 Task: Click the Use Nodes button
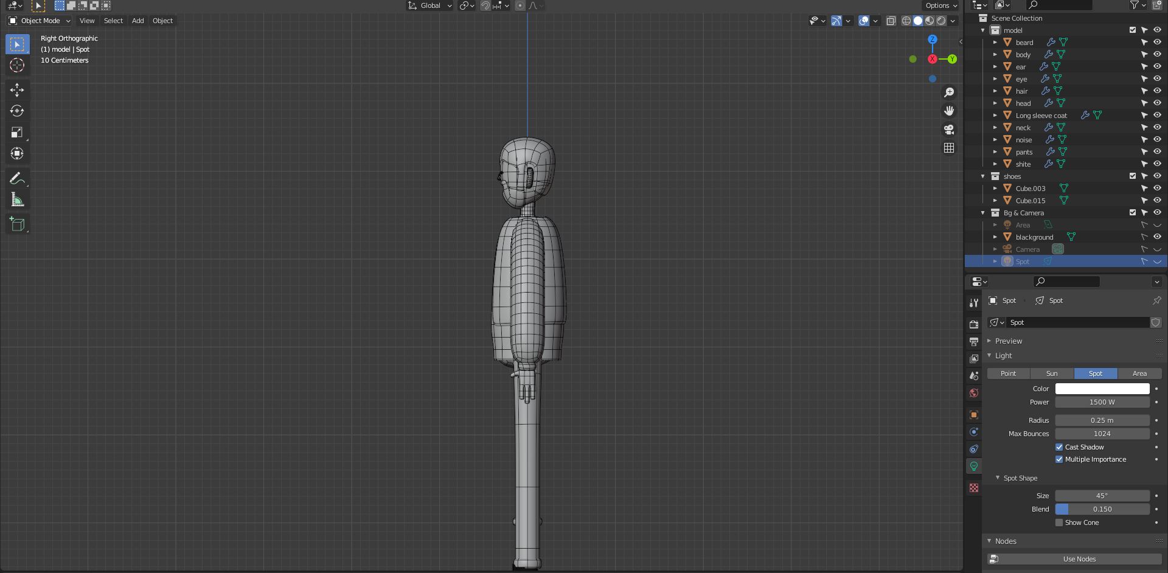[x=1079, y=559]
